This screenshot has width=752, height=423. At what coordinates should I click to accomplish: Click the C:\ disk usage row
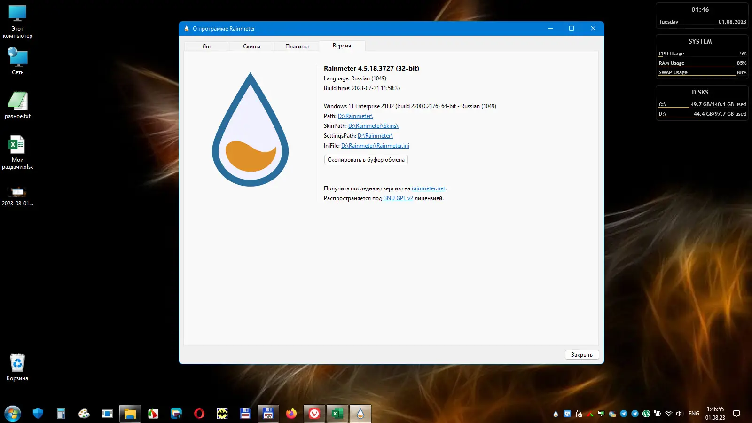tap(702, 104)
